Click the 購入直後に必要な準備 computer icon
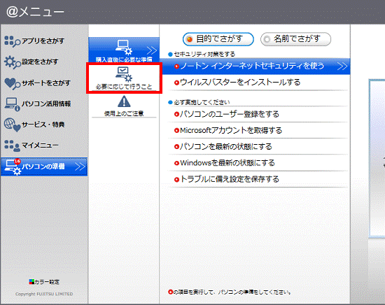Screen dimensions: 385x305 pyautogui.click(x=124, y=48)
